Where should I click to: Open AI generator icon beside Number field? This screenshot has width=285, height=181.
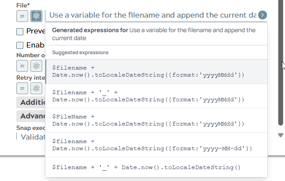(x=36, y=66)
